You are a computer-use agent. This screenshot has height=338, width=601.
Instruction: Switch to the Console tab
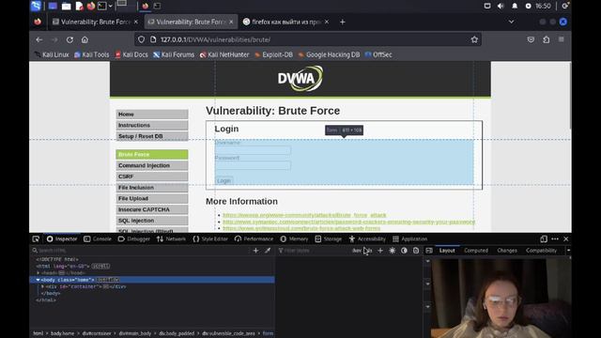click(x=98, y=239)
